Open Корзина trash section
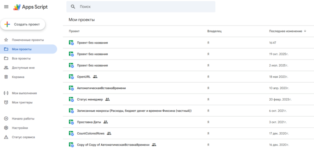Image resolution: width=314 pixels, height=159 pixels. [18, 77]
